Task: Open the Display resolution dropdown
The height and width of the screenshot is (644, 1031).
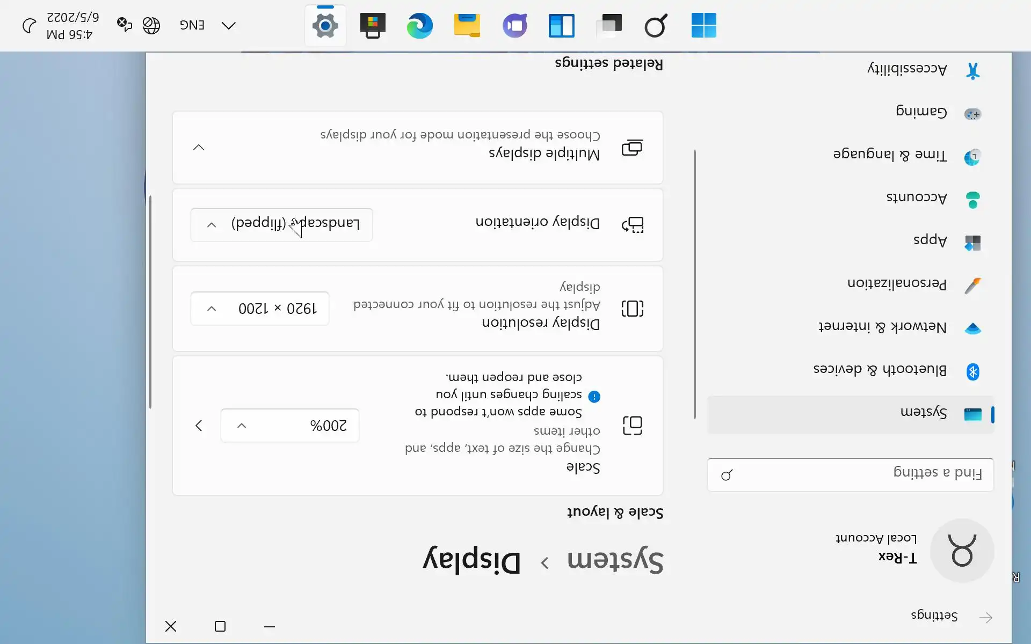Action: (260, 309)
